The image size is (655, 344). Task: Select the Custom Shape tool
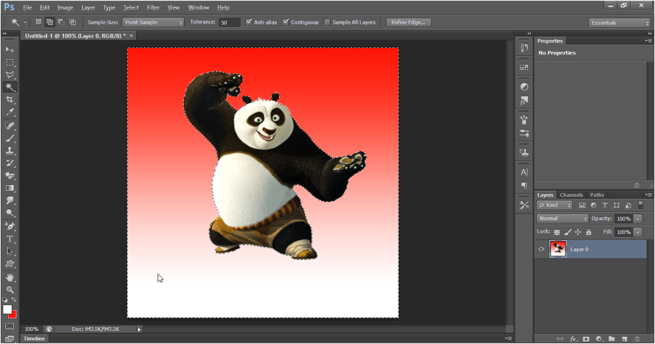[x=10, y=264]
